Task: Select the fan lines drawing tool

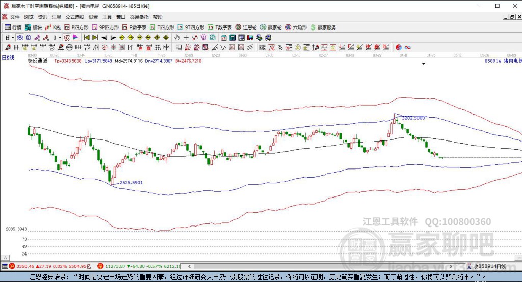Action: (188, 47)
